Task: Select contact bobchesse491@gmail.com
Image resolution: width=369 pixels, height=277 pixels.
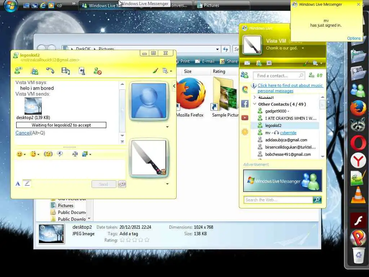Action: tap(285, 154)
